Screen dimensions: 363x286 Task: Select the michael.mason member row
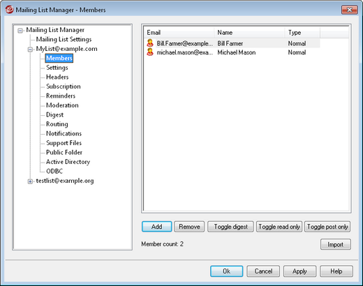click(232, 52)
